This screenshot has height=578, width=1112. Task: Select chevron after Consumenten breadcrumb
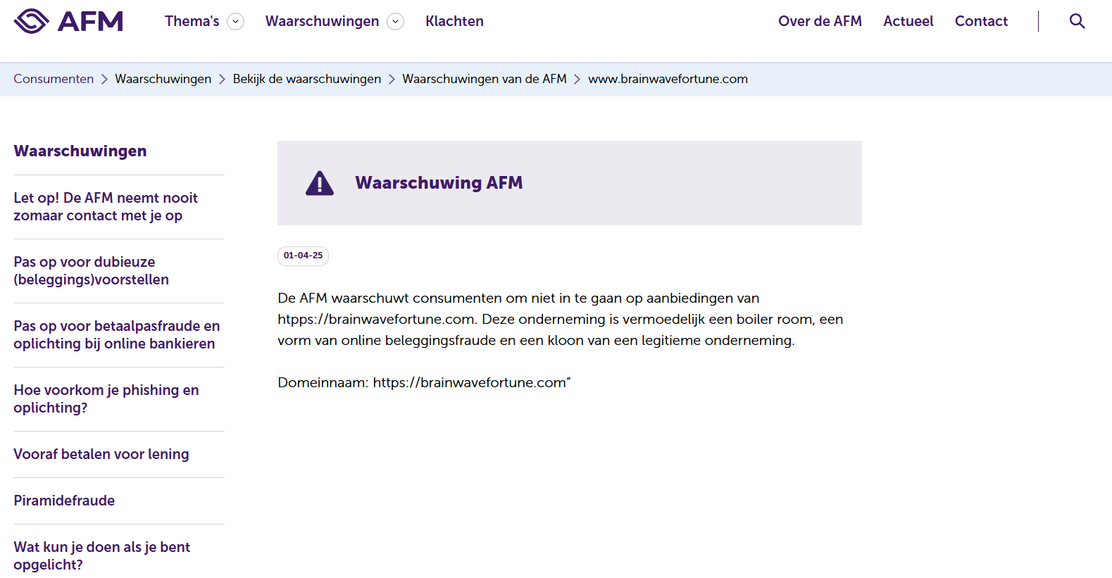(x=104, y=79)
